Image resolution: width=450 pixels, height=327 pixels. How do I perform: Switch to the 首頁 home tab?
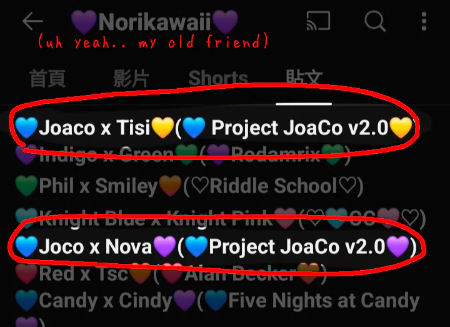pos(47,78)
